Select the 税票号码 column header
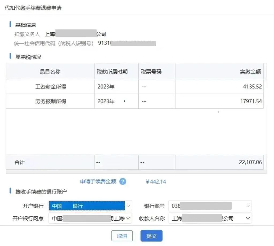 151,72
